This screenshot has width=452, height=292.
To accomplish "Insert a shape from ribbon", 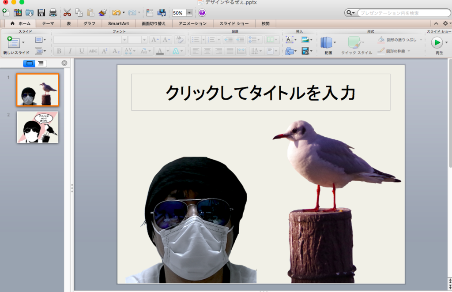I will tap(290, 51).
